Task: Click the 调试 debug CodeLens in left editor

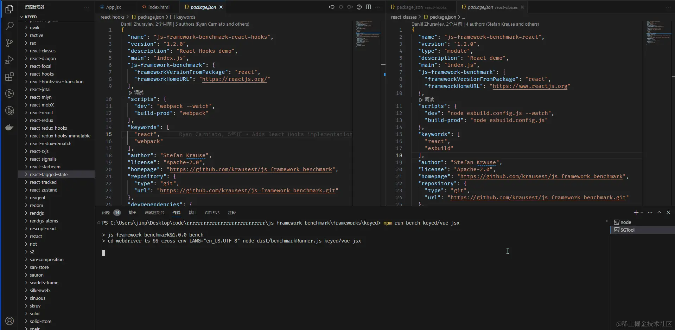Action: point(136,92)
